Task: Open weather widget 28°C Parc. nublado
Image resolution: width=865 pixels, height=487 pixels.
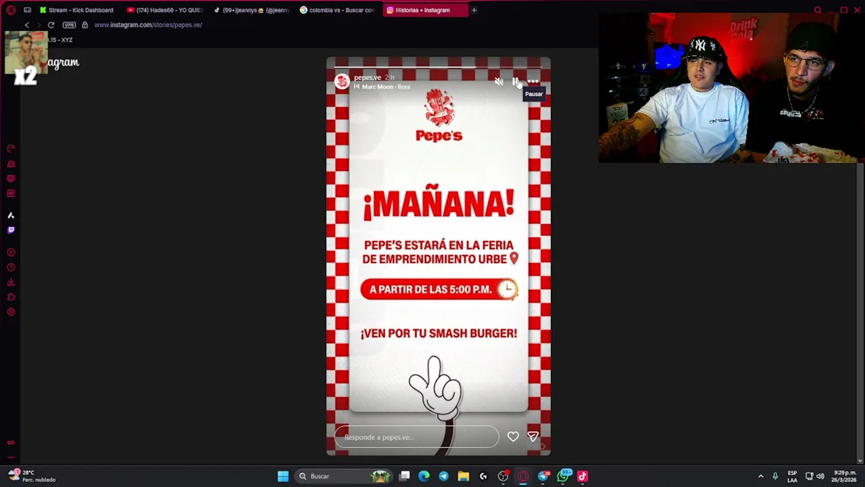Action: click(x=32, y=476)
